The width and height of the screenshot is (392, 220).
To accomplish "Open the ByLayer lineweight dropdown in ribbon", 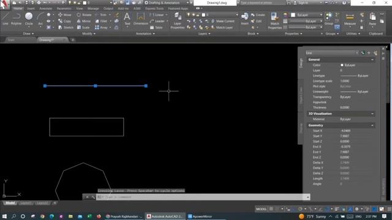I will [306, 21].
